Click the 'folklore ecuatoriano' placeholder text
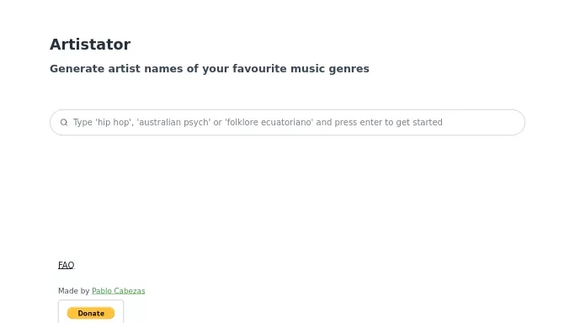 click(269, 122)
